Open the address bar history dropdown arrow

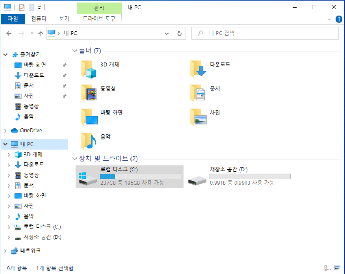coord(166,33)
